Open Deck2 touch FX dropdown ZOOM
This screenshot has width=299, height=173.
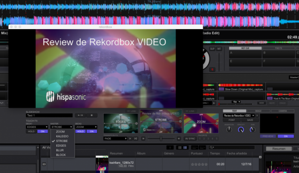point(86,127)
